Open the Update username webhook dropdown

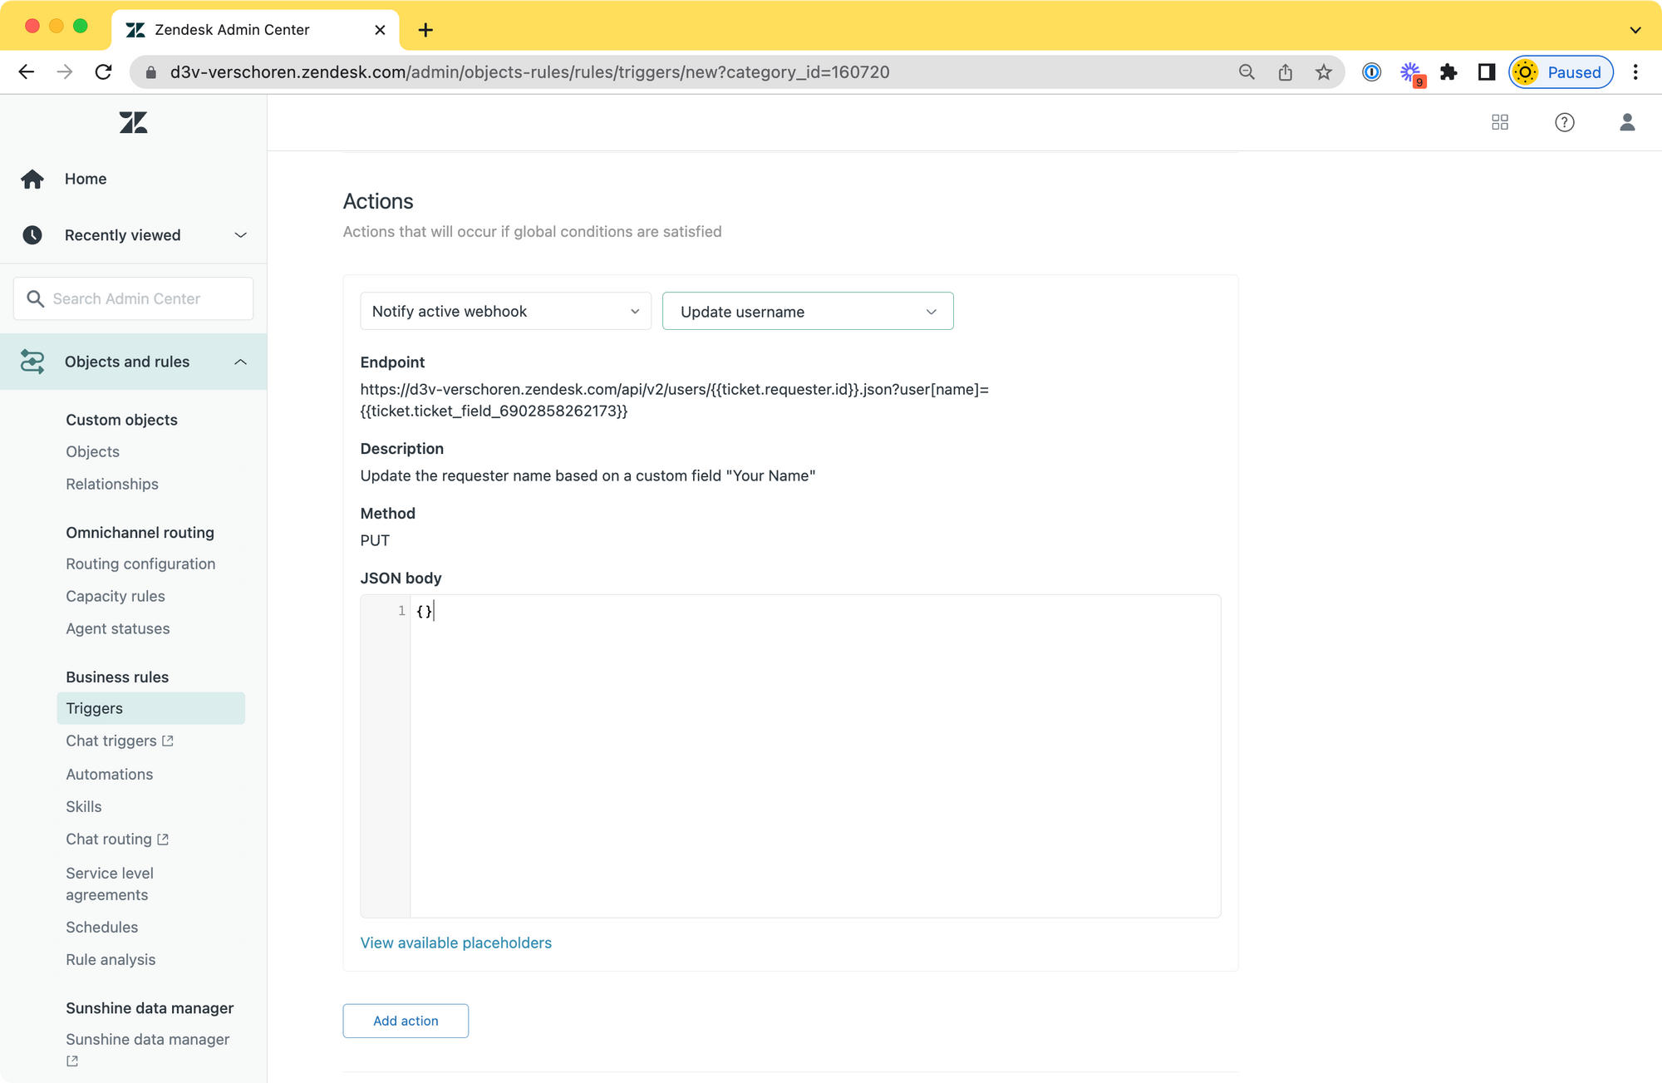tap(807, 312)
